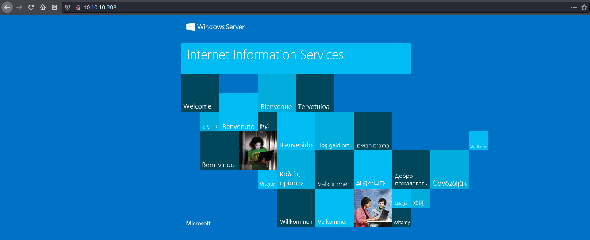Click the address bar showing 10.10.10.203

click(x=325, y=7)
